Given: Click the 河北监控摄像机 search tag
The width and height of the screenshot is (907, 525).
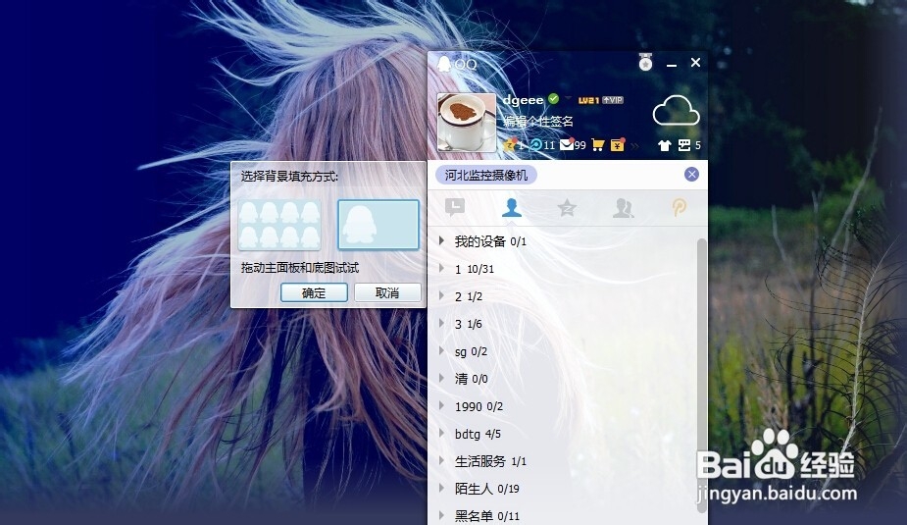Looking at the screenshot, I should [x=486, y=175].
